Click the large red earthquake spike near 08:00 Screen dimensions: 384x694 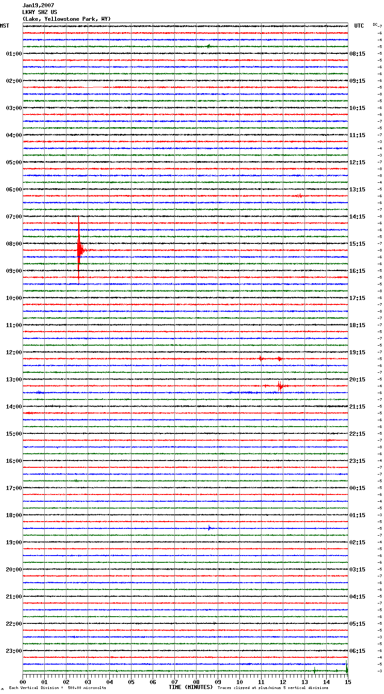(79, 250)
